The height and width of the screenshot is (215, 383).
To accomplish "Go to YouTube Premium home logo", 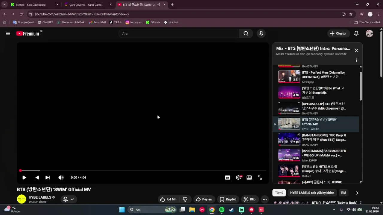I will tap(28, 33).
